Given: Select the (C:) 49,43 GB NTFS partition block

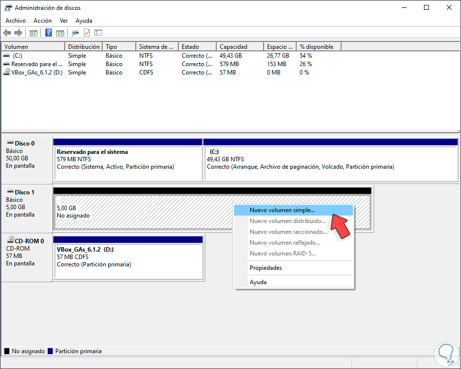Looking at the screenshot, I should click(331, 160).
